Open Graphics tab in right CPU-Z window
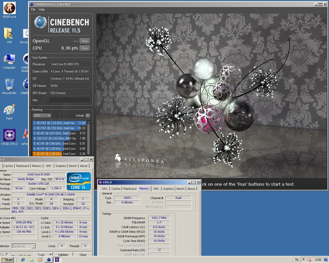This screenshot has width=329, height=263. 168,189
